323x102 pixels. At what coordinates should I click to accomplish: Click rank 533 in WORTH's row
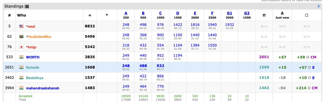(9, 57)
